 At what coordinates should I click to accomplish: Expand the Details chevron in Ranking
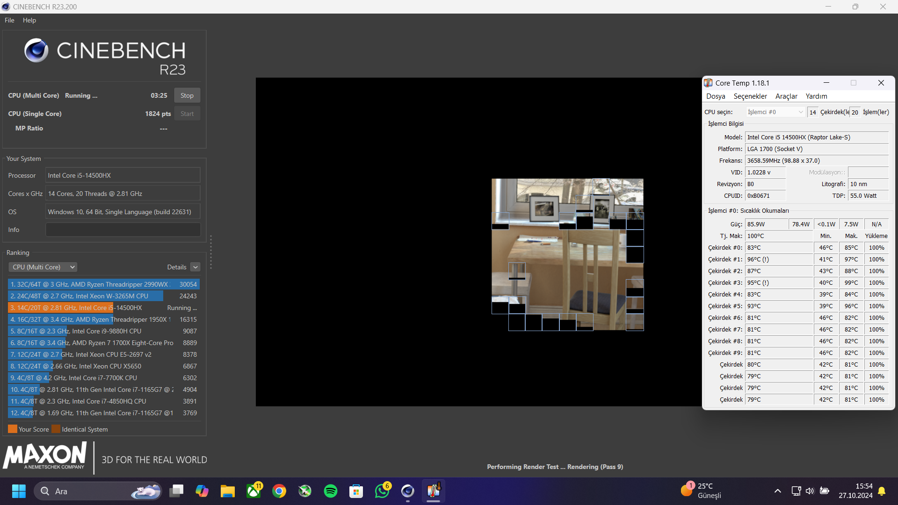pos(196,267)
